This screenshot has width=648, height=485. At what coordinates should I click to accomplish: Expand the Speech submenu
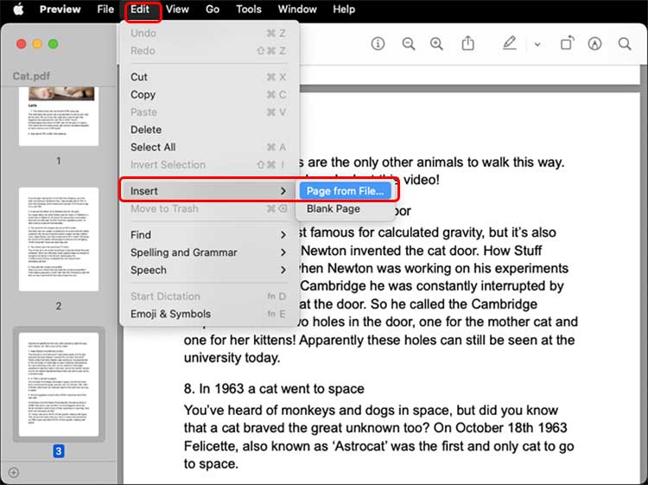209,270
